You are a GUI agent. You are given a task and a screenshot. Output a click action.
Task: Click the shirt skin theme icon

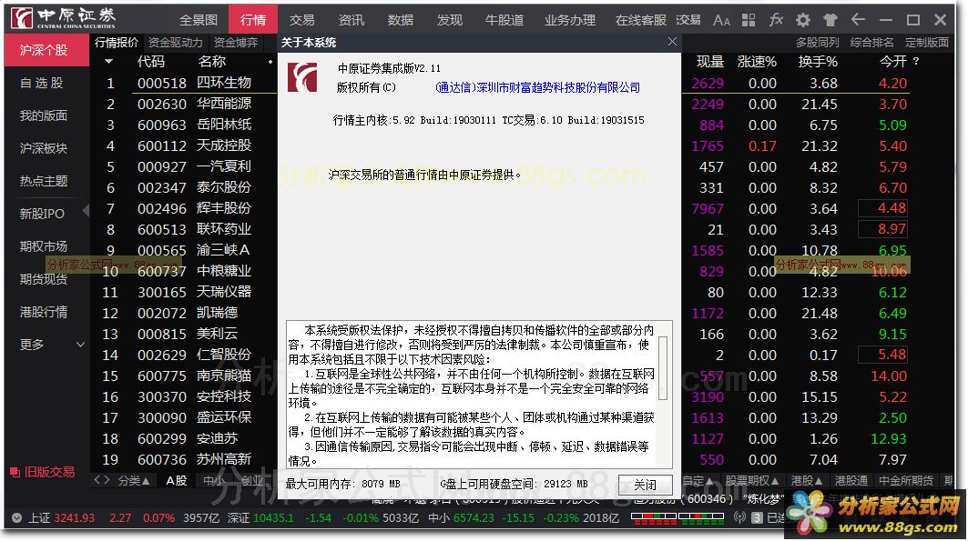[830, 20]
